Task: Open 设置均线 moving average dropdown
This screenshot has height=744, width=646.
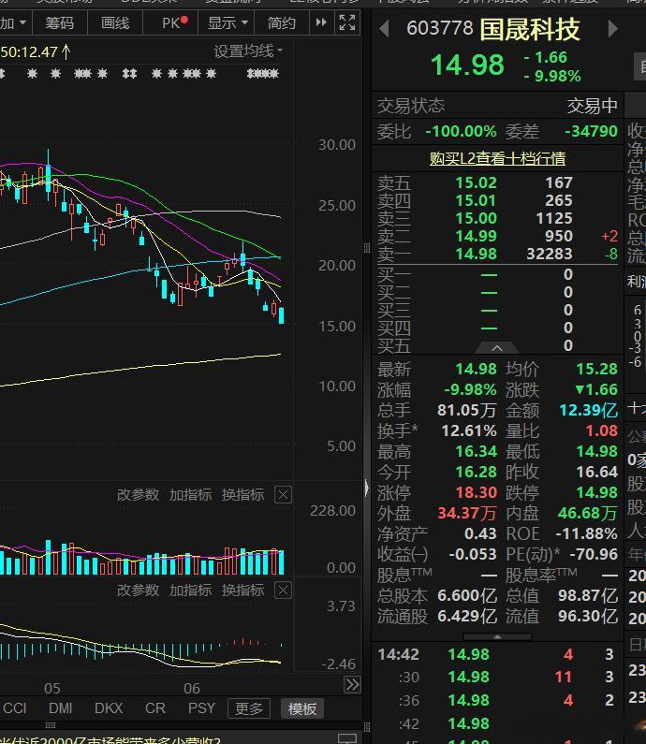Action: pyautogui.click(x=248, y=51)
